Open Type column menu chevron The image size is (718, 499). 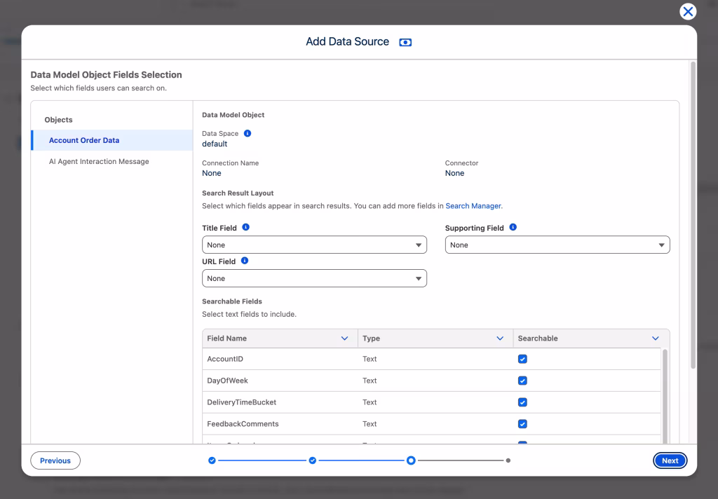click(x=500, y=339)
